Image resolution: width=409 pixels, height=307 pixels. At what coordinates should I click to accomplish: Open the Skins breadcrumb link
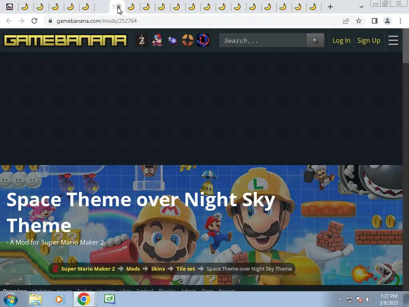click(158, 269)
